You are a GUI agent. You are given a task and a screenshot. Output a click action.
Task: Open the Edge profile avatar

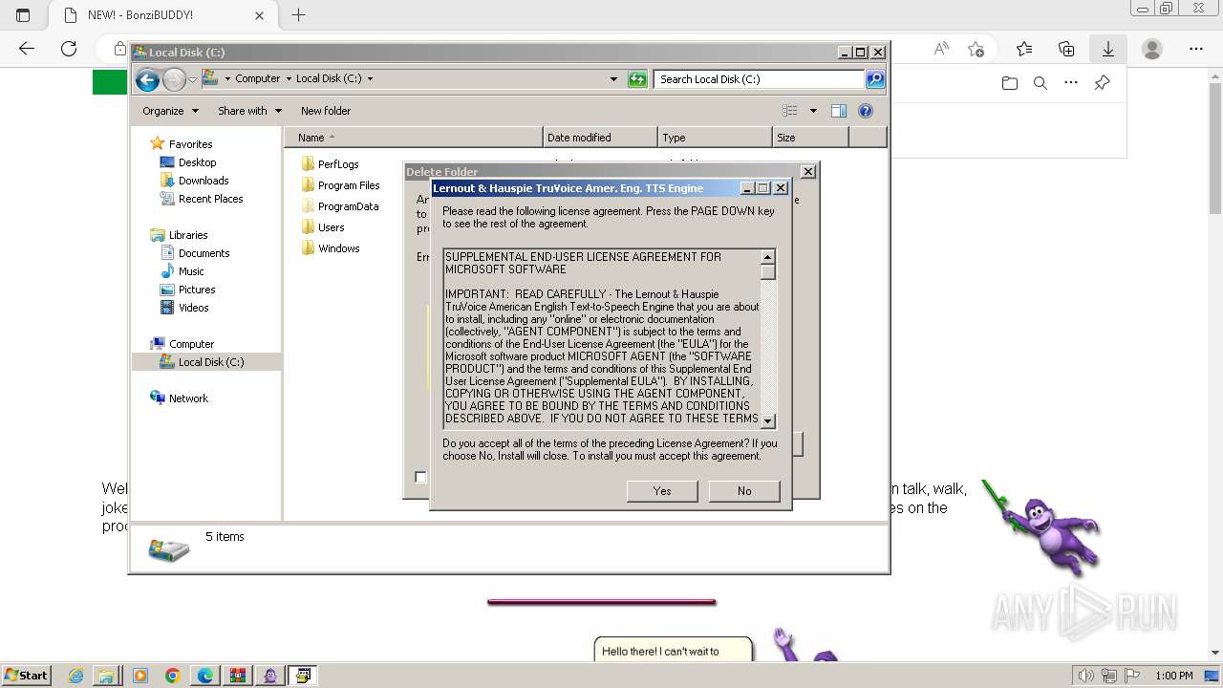tap(1152, 49)
